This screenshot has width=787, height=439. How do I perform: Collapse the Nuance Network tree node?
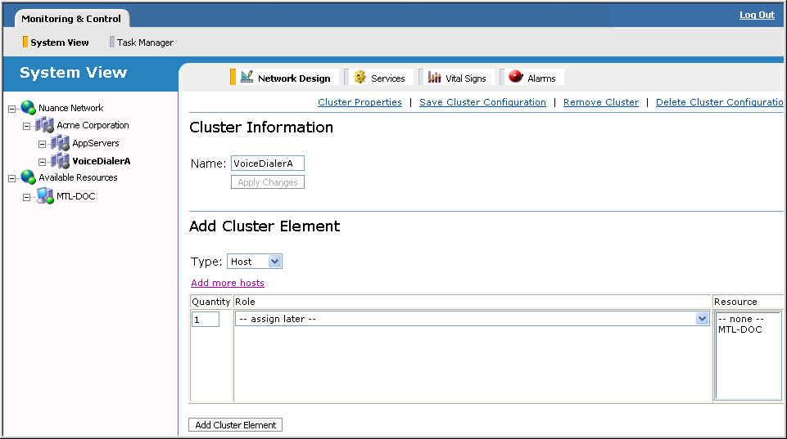pyautogui.click(x=12, y=109)
